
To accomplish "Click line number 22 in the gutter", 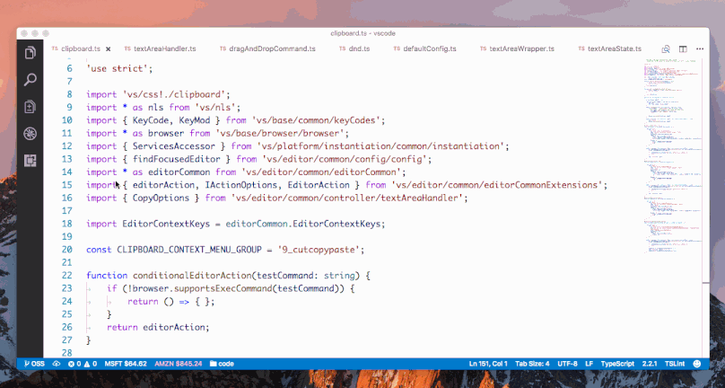I will tap(67, 276).
